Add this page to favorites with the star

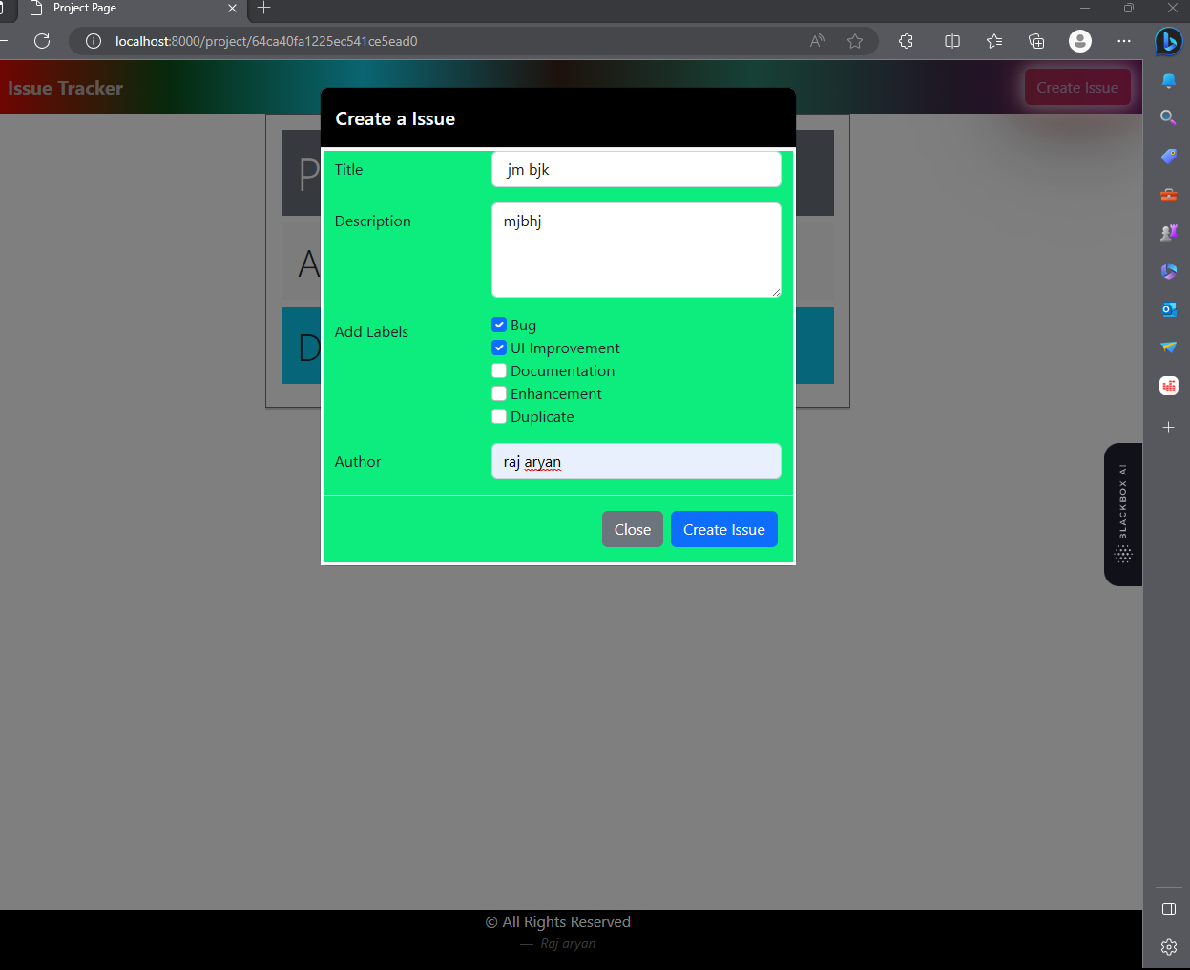click(x=855, y=41)
